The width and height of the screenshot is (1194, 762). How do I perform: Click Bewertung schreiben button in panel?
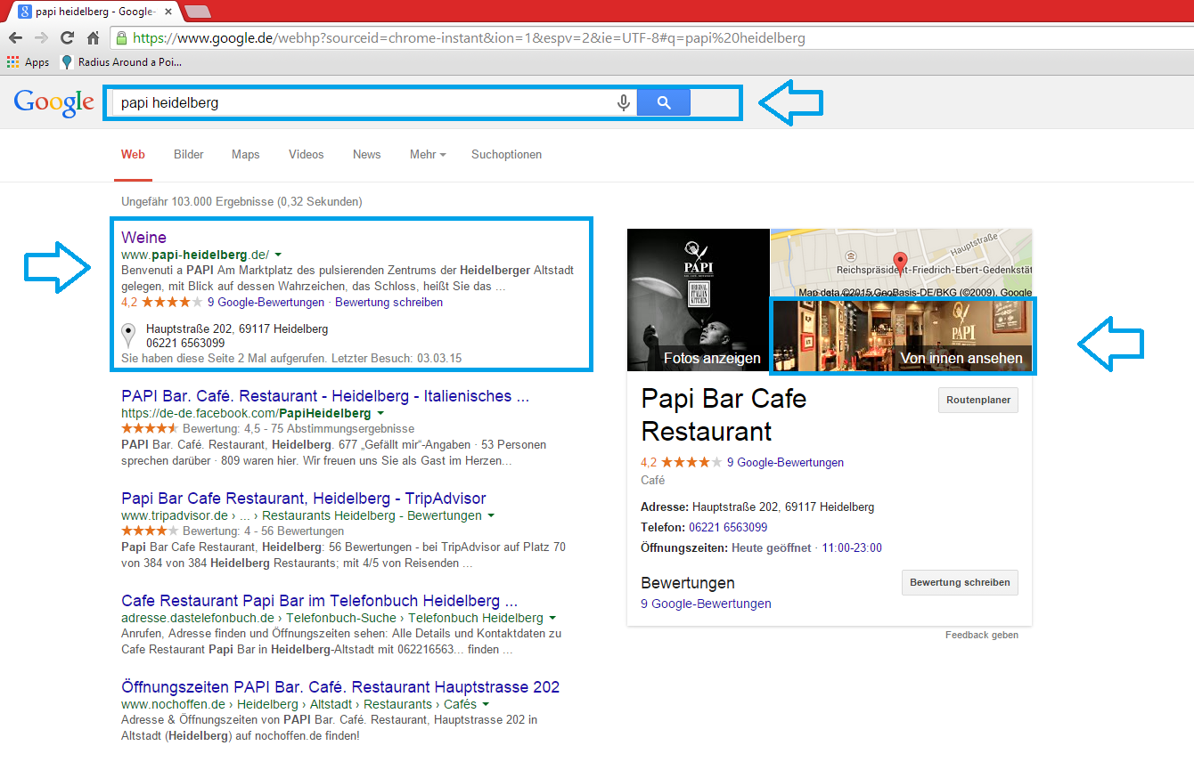coord(960,583)
